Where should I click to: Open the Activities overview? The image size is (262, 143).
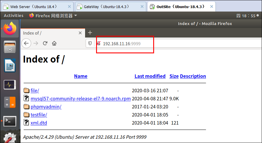(x=14, y=16)
